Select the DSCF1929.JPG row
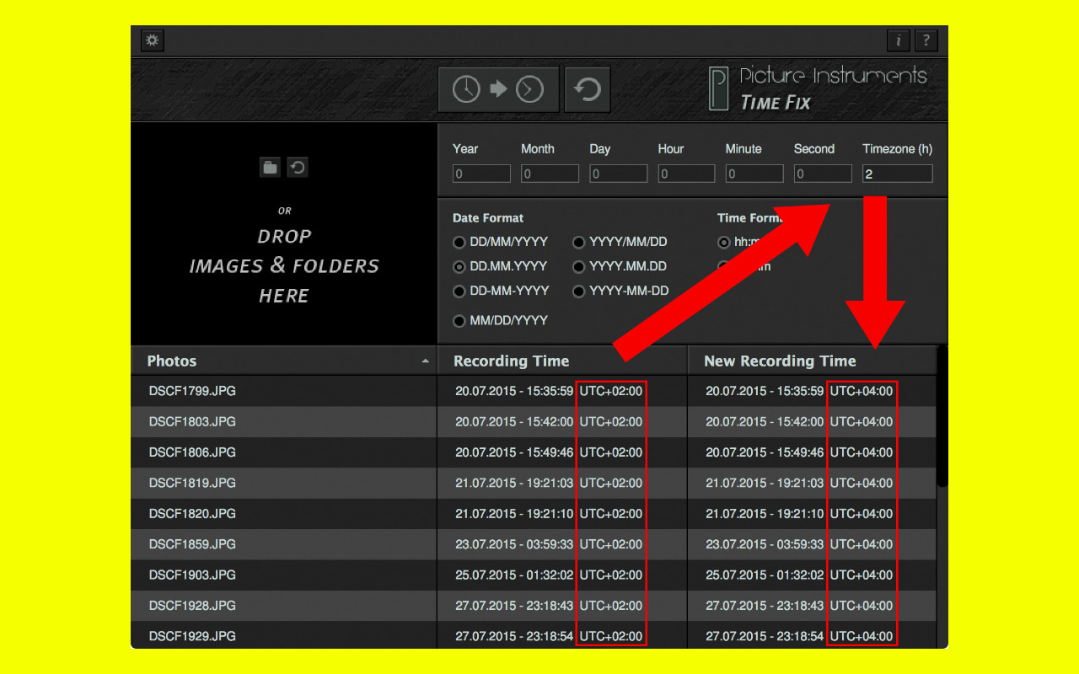Screen dimensions: 1079x674 [534, 636]
